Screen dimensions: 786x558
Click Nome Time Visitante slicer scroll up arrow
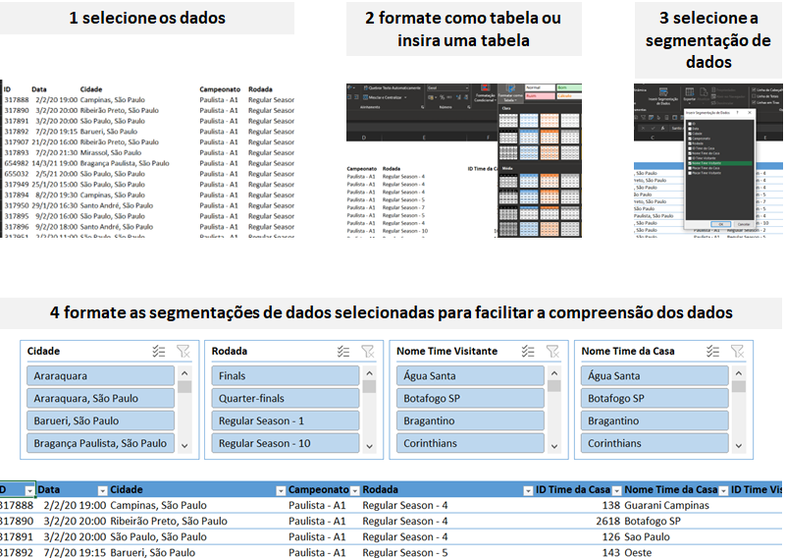pyautogui.click(x=553, y=373)
